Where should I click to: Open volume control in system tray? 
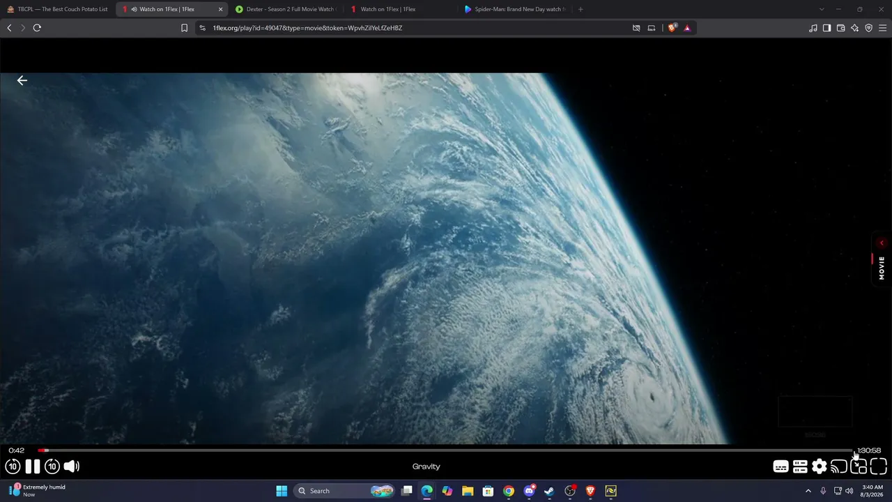tap(849, 491)
